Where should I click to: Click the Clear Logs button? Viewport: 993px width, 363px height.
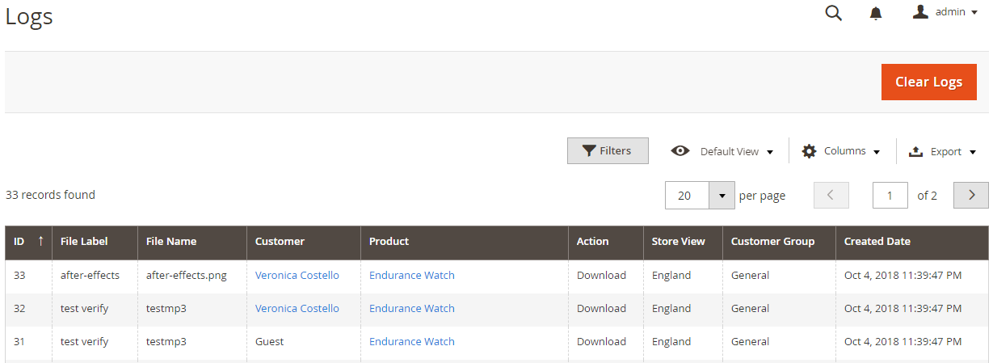pyautogui.click(x=928, y=82)
